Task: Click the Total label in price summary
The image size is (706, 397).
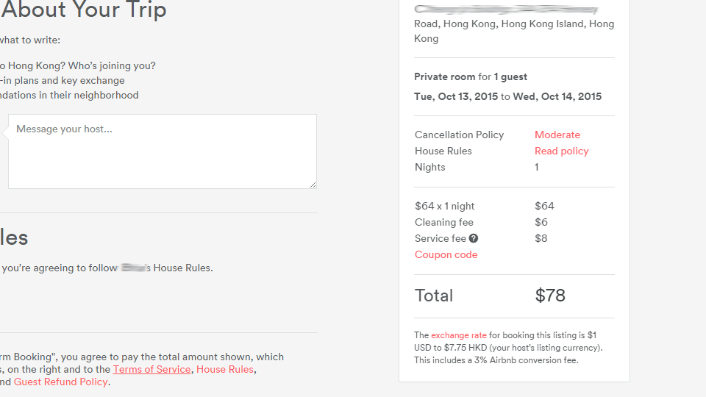Action: point(434,296)
